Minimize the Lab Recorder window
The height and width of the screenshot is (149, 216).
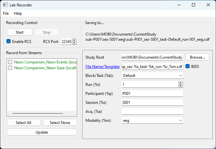179,5
